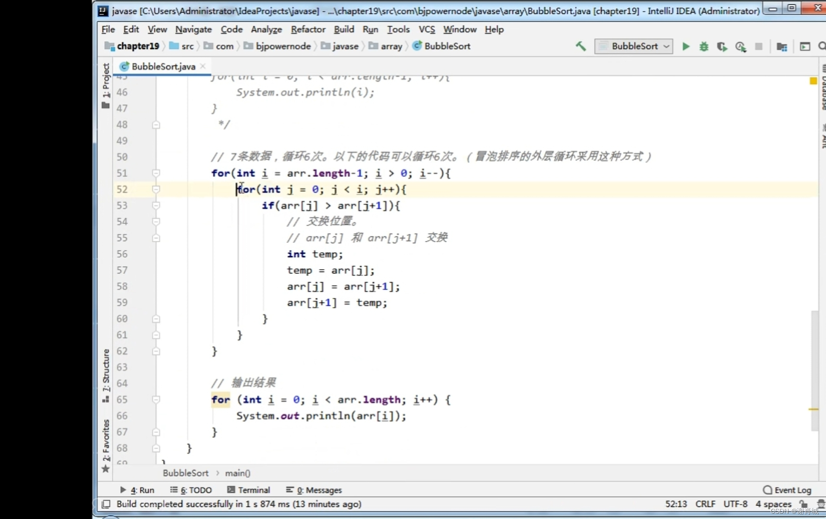Viewport: 826px width, 519px height.
Task: Start debugging with the green bug icon
Action: pos(704,47)
